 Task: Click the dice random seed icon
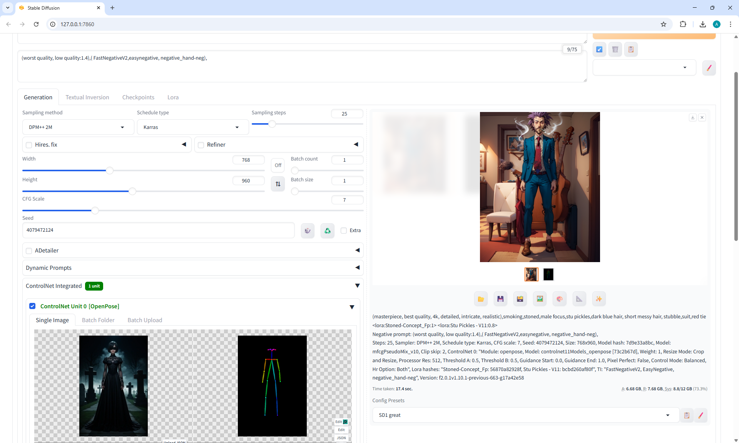pyautogui.click(x=308, y=231)
